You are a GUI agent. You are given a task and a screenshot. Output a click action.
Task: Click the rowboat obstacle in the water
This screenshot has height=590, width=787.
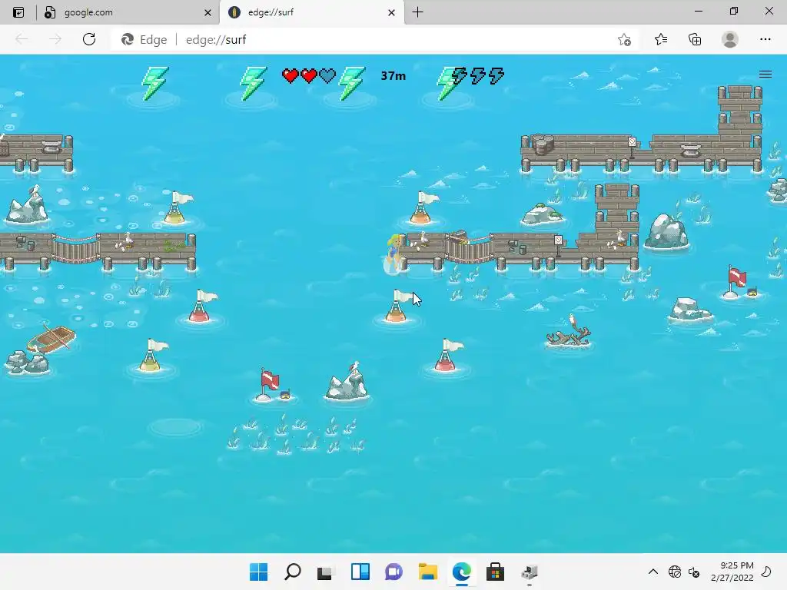[51, 339]
